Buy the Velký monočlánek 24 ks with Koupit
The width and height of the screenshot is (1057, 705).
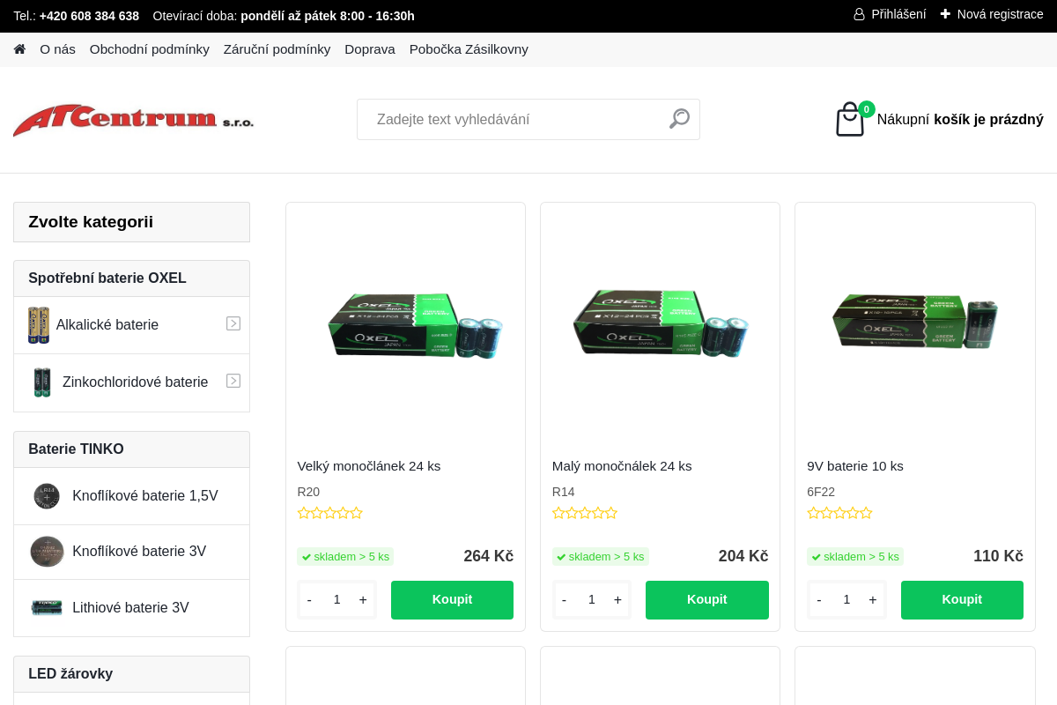click(452, 600)
